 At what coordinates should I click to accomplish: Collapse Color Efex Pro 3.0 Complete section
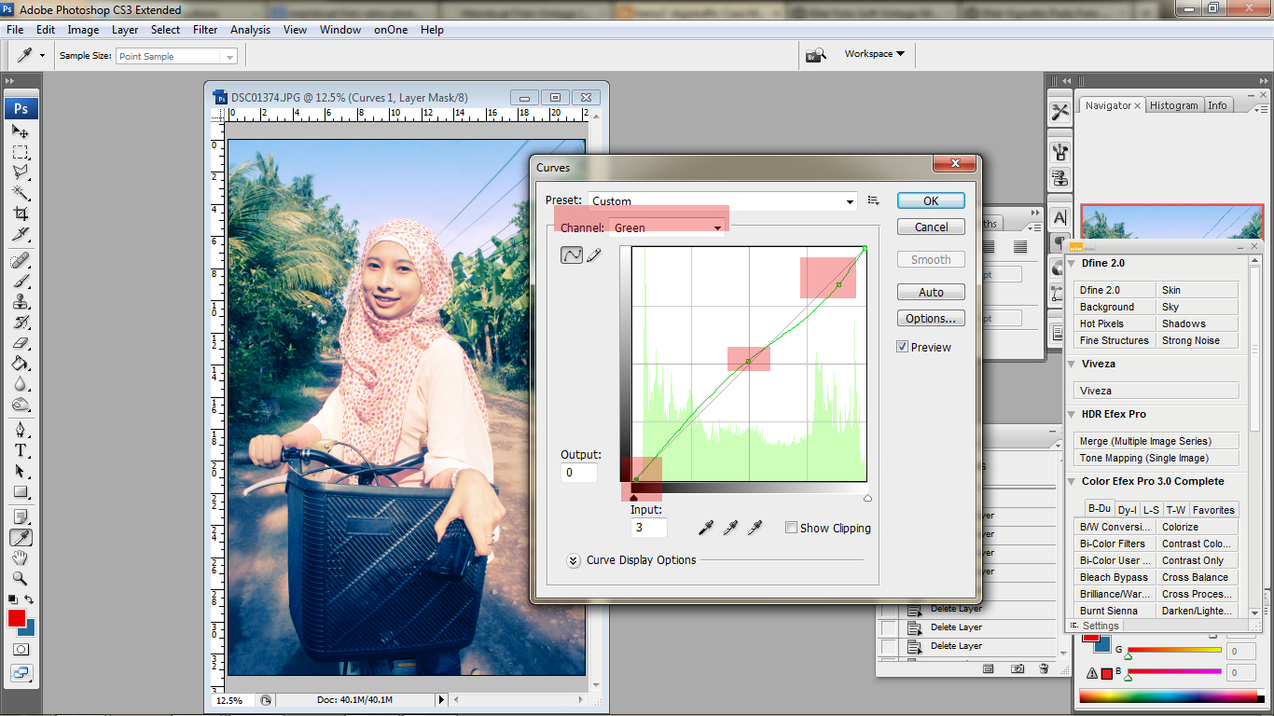tap(1073, 482)
